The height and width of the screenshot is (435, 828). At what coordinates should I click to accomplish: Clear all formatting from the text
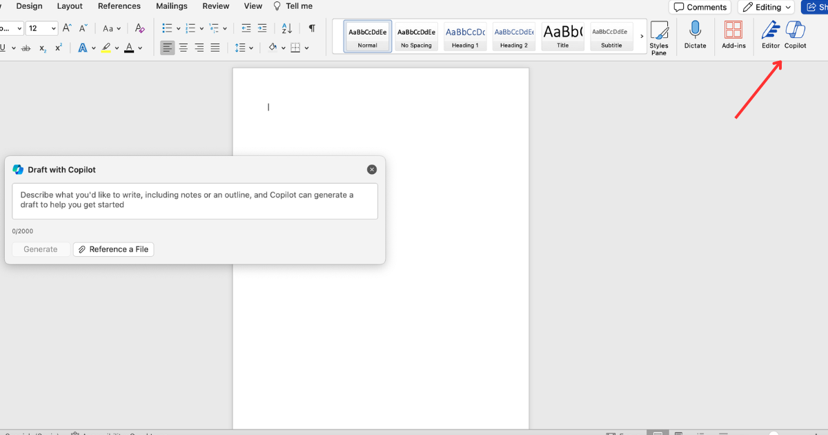pyautogui.click(x=139, y=28)
